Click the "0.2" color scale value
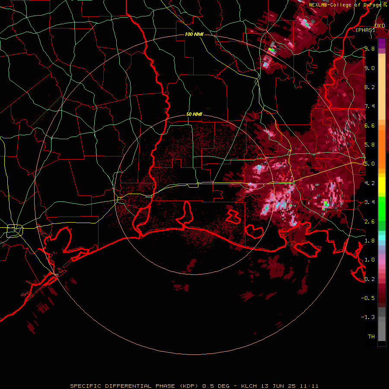389x389 pixels. [370, 279]
